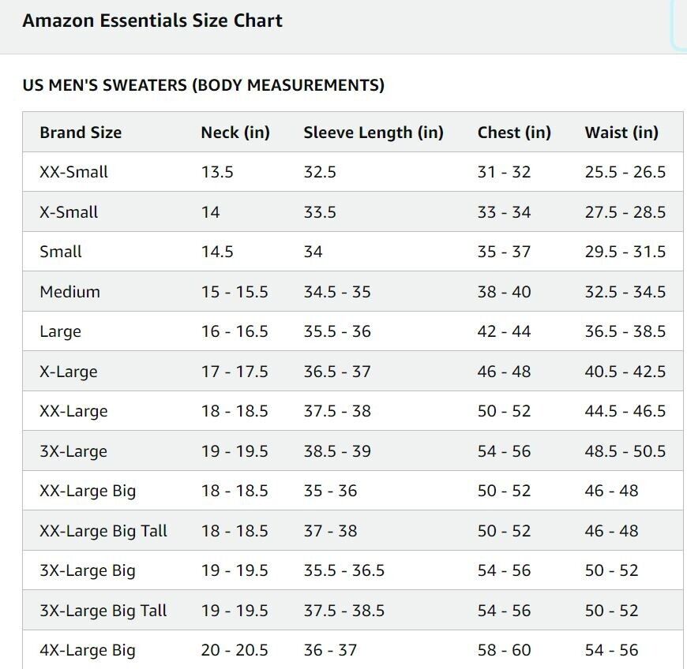Click the Chest (in) column header
This screenshot has width=687, height=669.
pos(514,133)
